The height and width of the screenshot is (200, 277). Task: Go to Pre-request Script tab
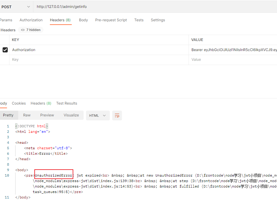click(111, 20)
